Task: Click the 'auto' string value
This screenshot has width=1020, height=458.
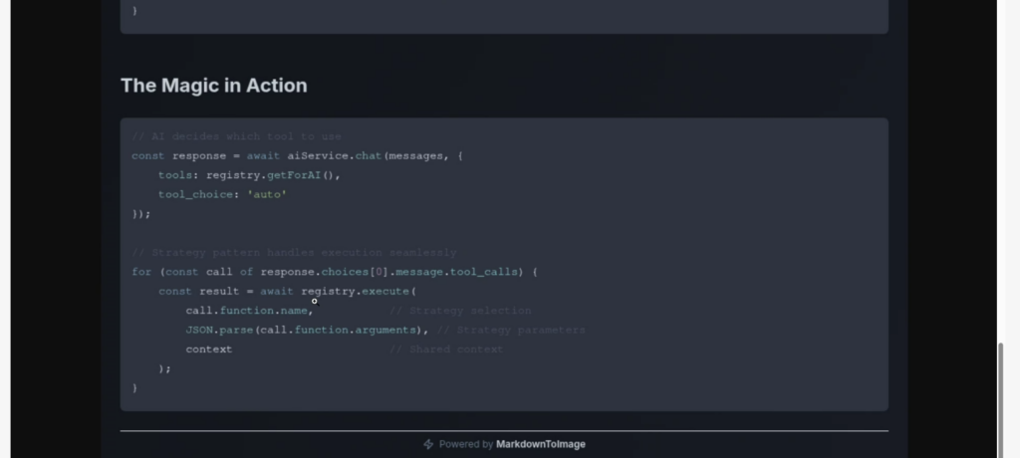Action: [267, 194]
